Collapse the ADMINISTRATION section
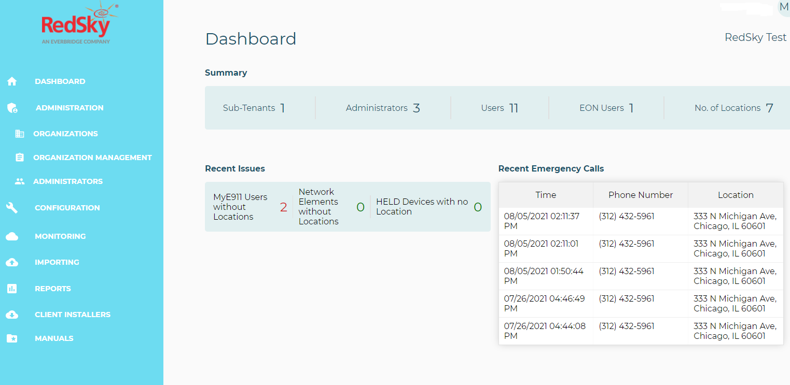Viewport: 790px width, 385px height. (70, 108)
